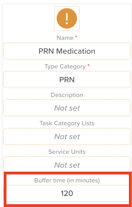132x207 pixels.
Task: Open the Type Category field showing PRN
Action: (67, 79)
